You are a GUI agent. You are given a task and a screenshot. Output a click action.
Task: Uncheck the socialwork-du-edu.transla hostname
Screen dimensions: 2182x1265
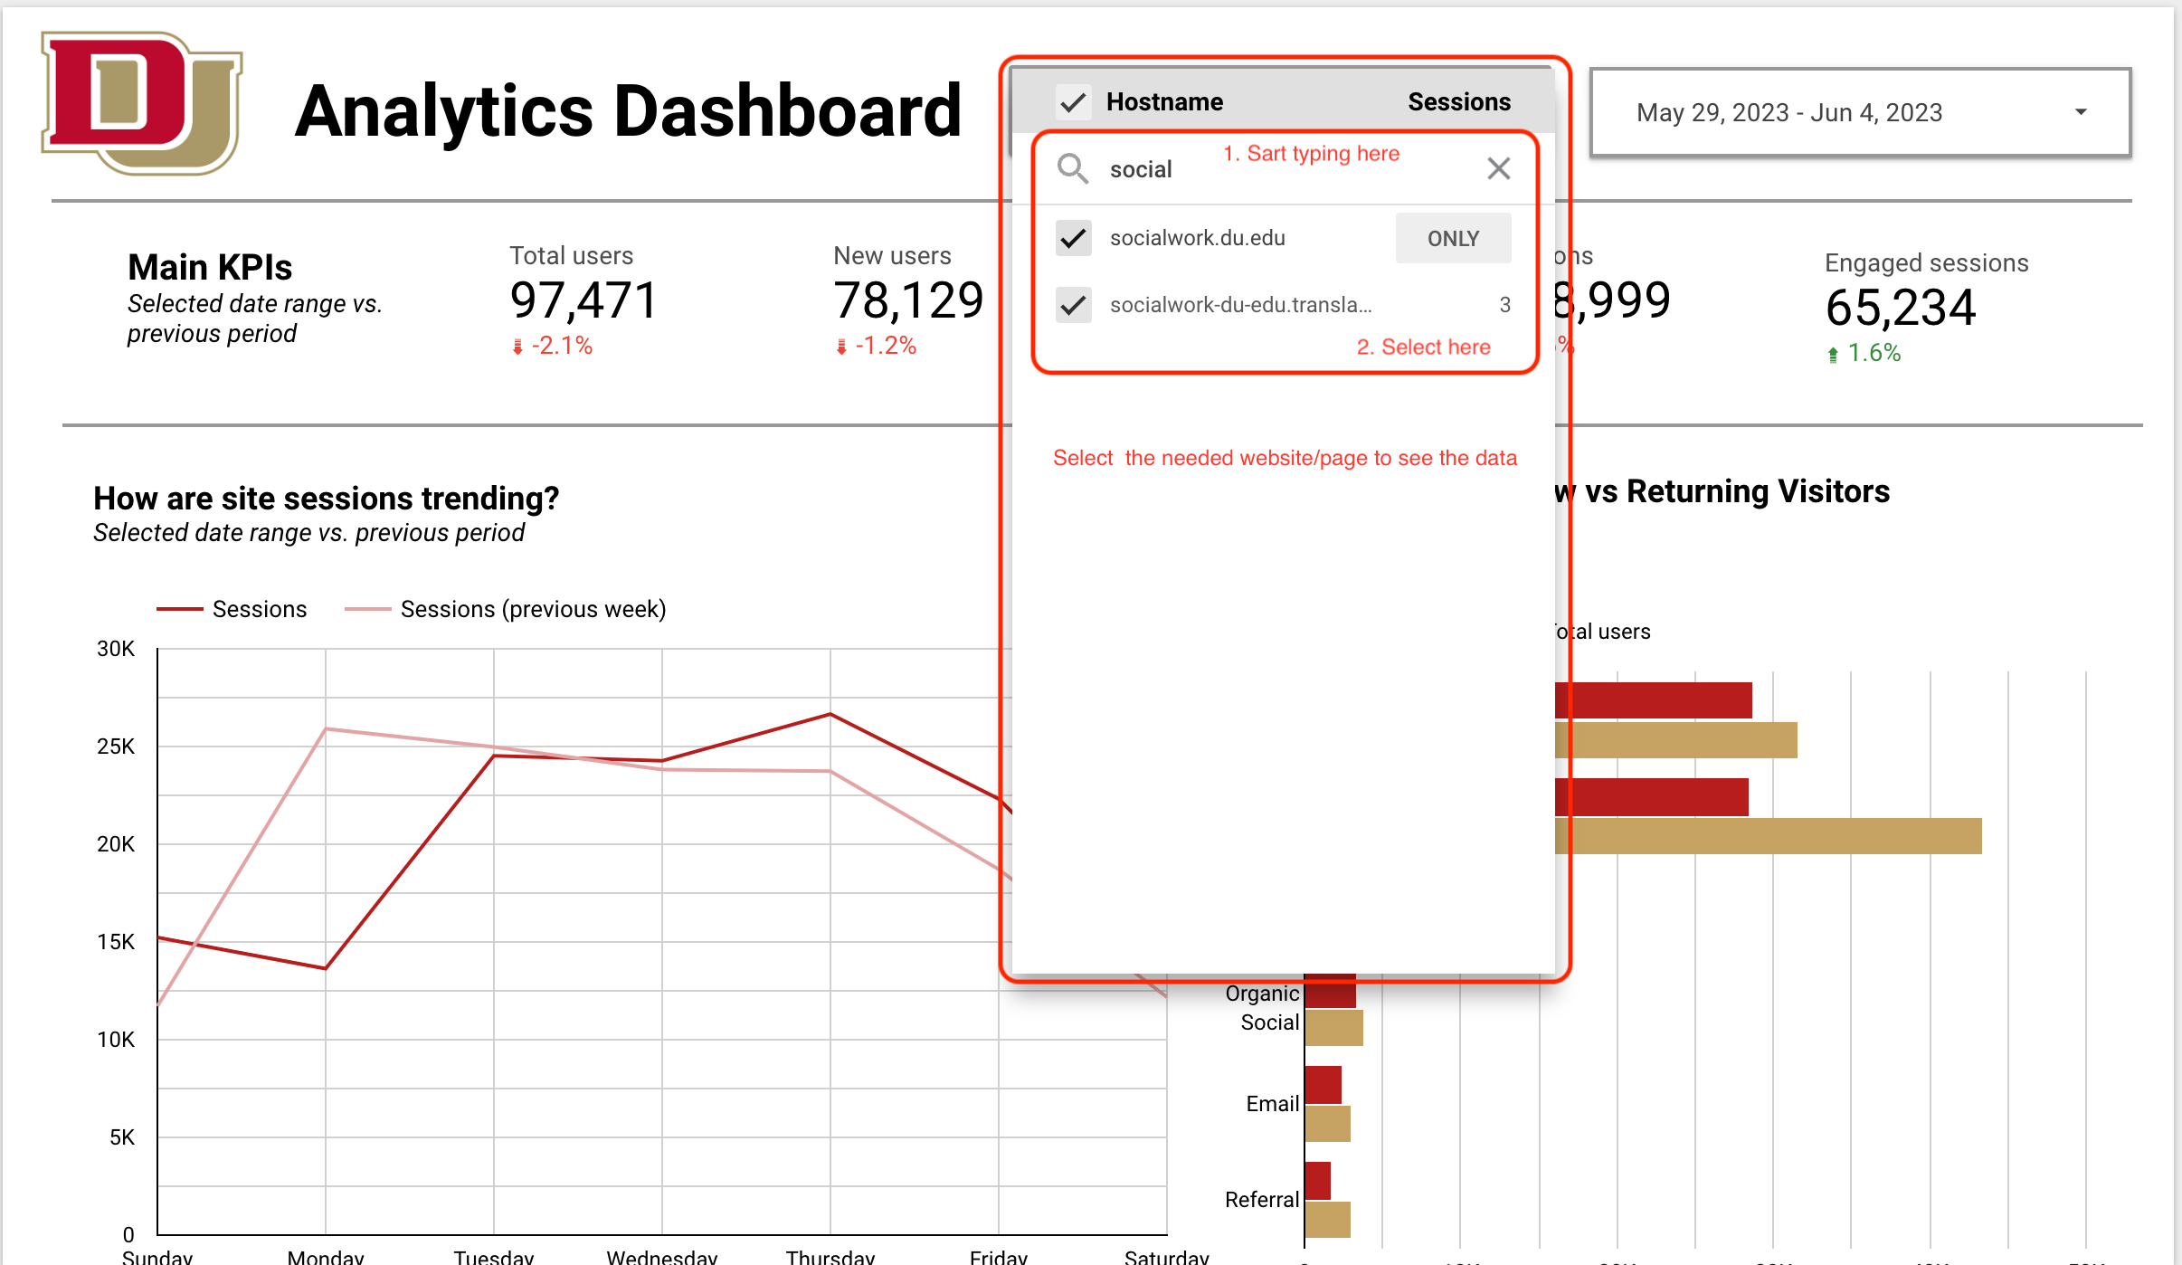tap(1073, 305)
